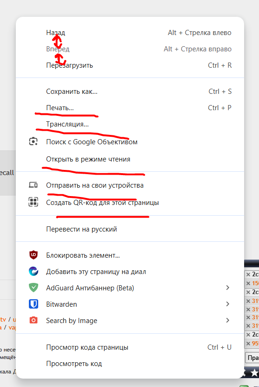Open the Печать... option

[130, 108]
